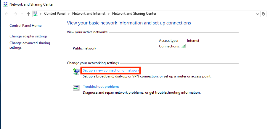The width and height of the screenshot is (270, 129).
Task: Click the icon beside Set up a new connection
Action: 76,71
